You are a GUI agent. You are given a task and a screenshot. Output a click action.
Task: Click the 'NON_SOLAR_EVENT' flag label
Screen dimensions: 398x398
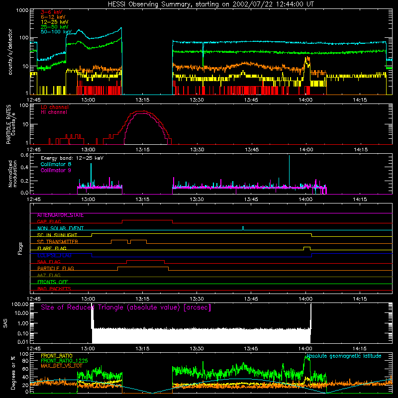pos(60,228)
